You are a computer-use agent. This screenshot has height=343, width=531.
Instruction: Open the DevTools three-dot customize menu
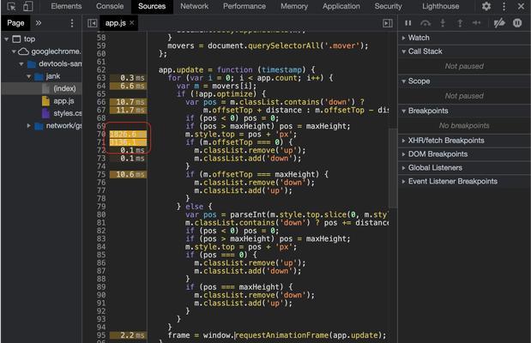504,6
